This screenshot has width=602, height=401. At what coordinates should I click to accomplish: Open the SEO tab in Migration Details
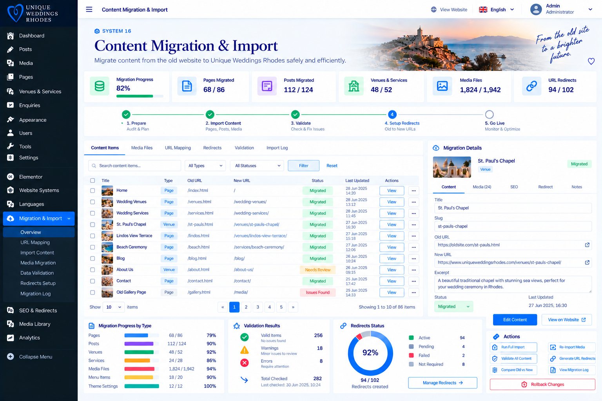click(514, 187)
